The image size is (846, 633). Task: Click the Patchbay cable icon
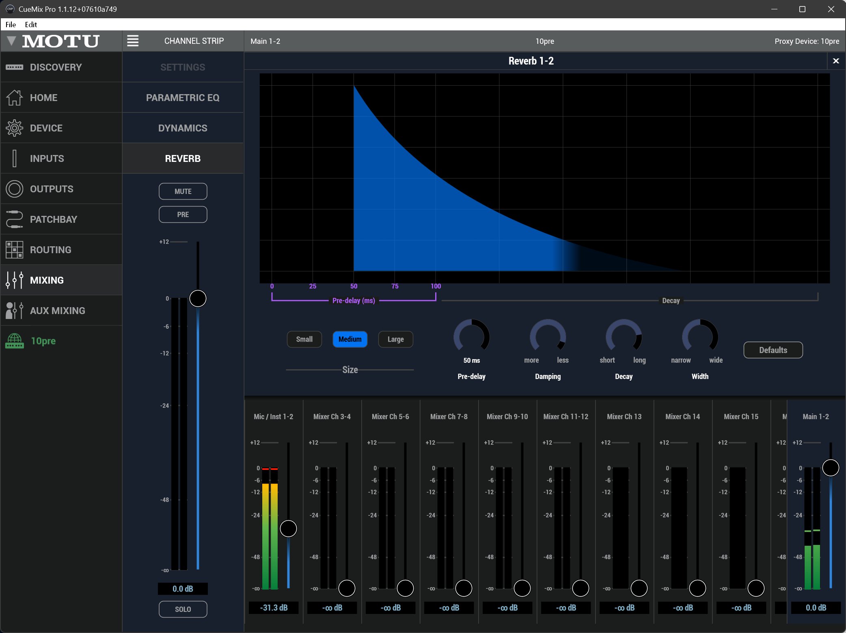coord(15,219)
